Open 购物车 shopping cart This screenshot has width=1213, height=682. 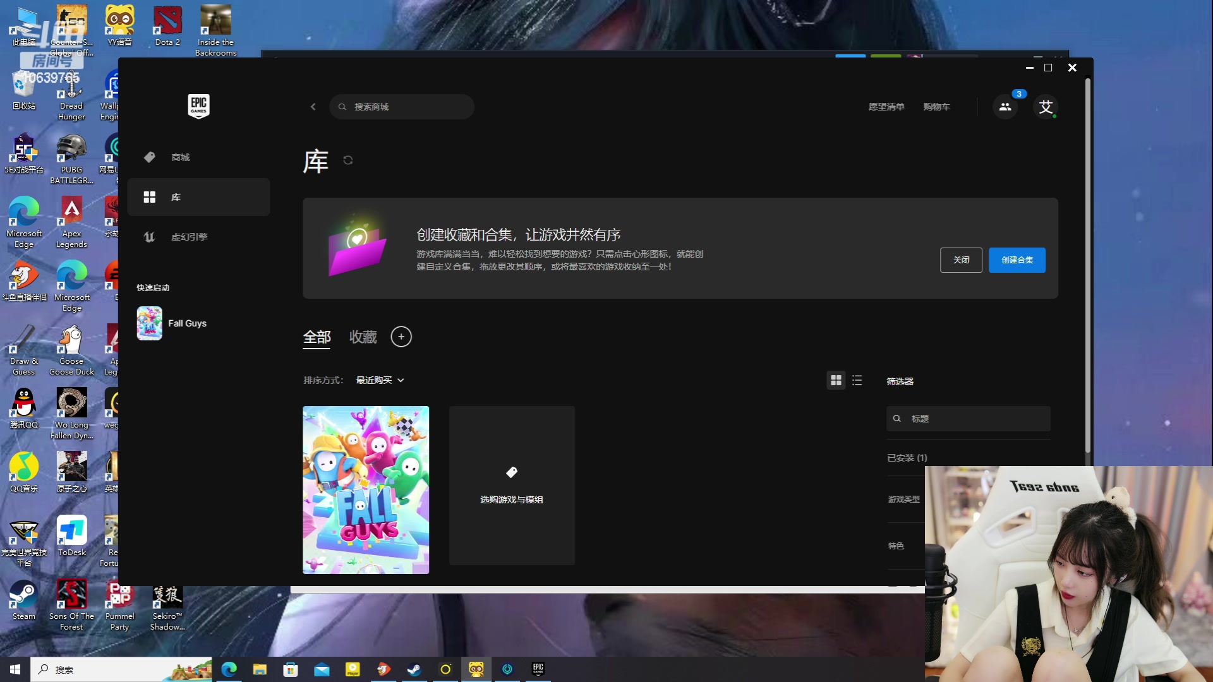pyautogui.click(x=936, y=107)
